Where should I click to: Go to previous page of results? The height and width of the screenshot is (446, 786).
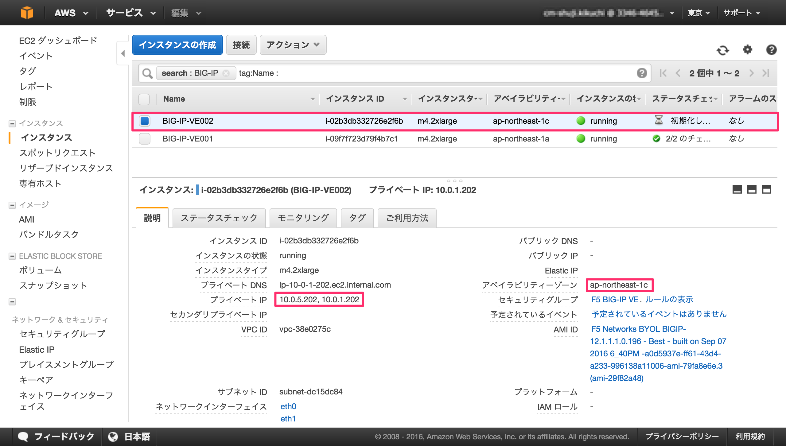click(678, 73)
